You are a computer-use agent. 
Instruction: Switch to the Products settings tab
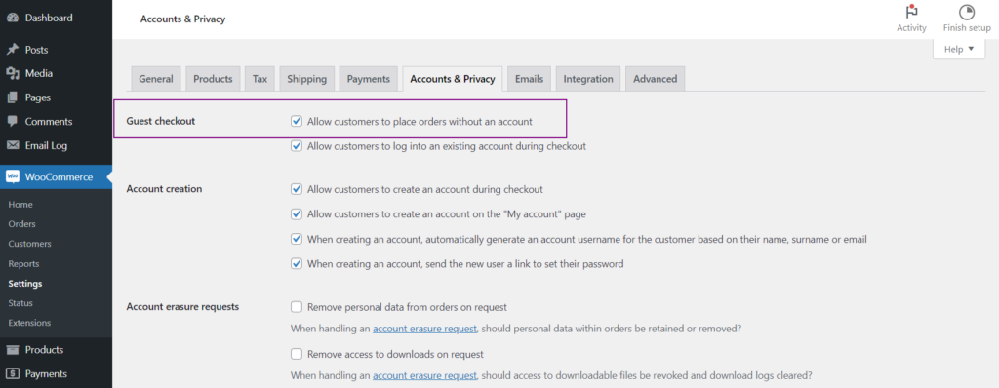click(x=213, y=79)
